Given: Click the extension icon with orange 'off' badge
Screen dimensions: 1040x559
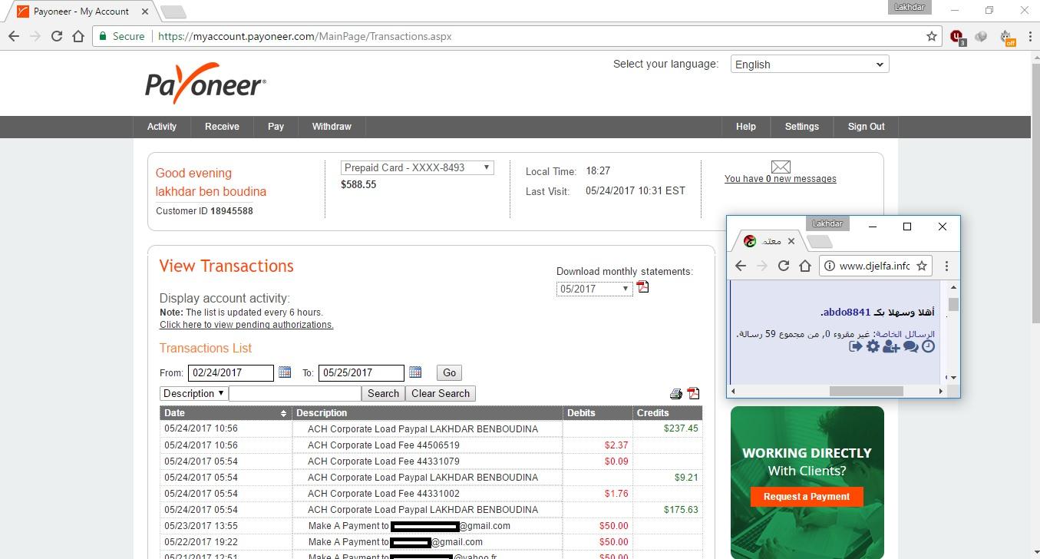Looking at the screenshot, I should click(x=1008, y=37).
